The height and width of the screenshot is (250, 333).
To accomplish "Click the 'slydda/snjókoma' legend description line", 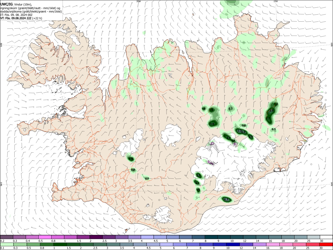I will click(31, 11).
